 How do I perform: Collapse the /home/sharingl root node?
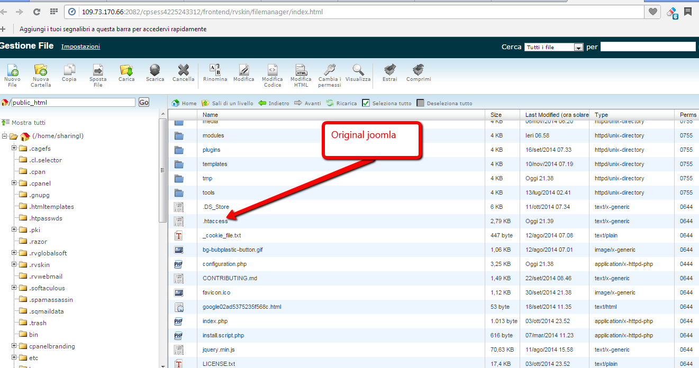[5, 136]
